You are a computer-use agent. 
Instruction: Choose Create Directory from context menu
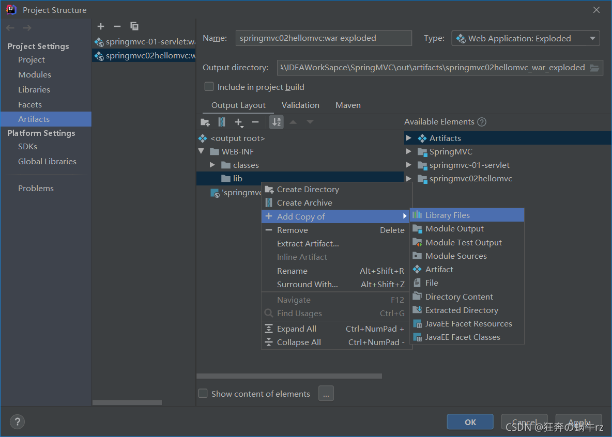point(336,189)
